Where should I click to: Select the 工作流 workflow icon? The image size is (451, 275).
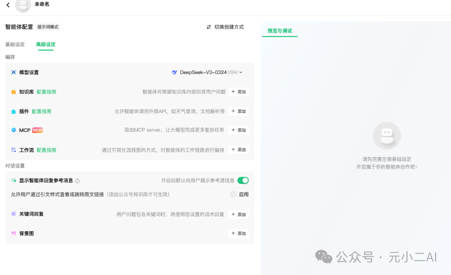pos(14,149)
